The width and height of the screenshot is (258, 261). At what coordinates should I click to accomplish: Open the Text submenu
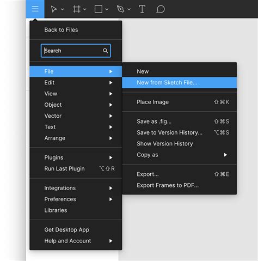pos(76,127)
